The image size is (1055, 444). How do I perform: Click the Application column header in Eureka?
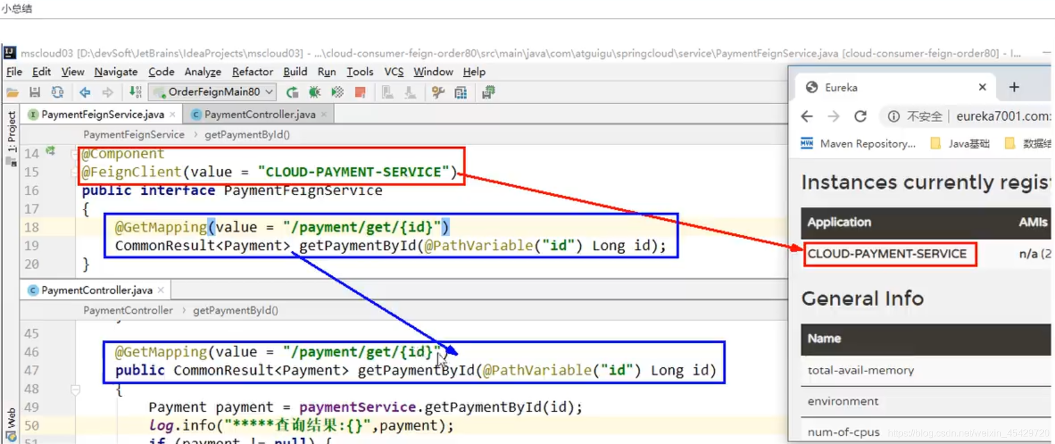point(839,222)
